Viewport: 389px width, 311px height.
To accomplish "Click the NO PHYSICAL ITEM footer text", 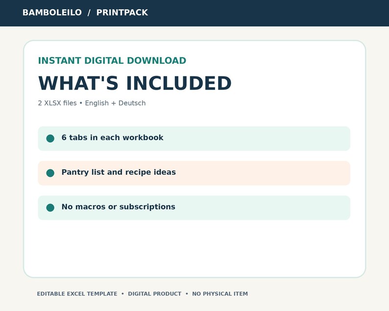I will coord(220,294).
